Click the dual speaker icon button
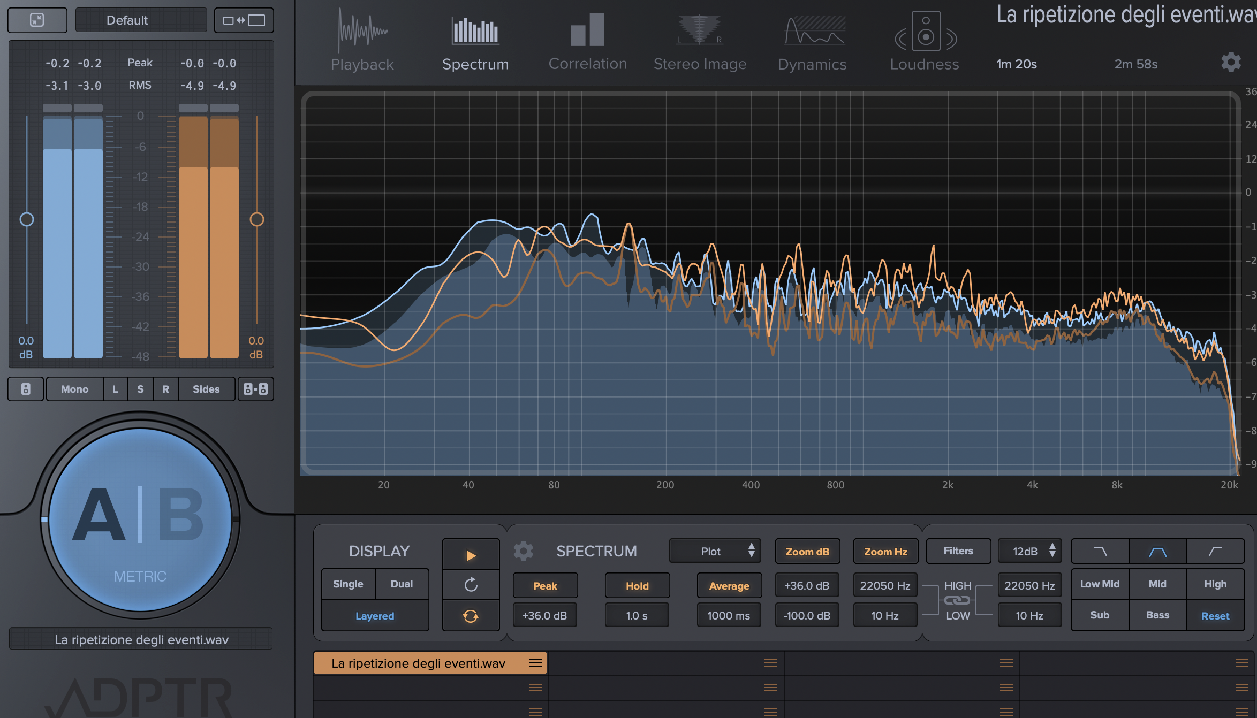1257x718 pixels. coord(255,389)
